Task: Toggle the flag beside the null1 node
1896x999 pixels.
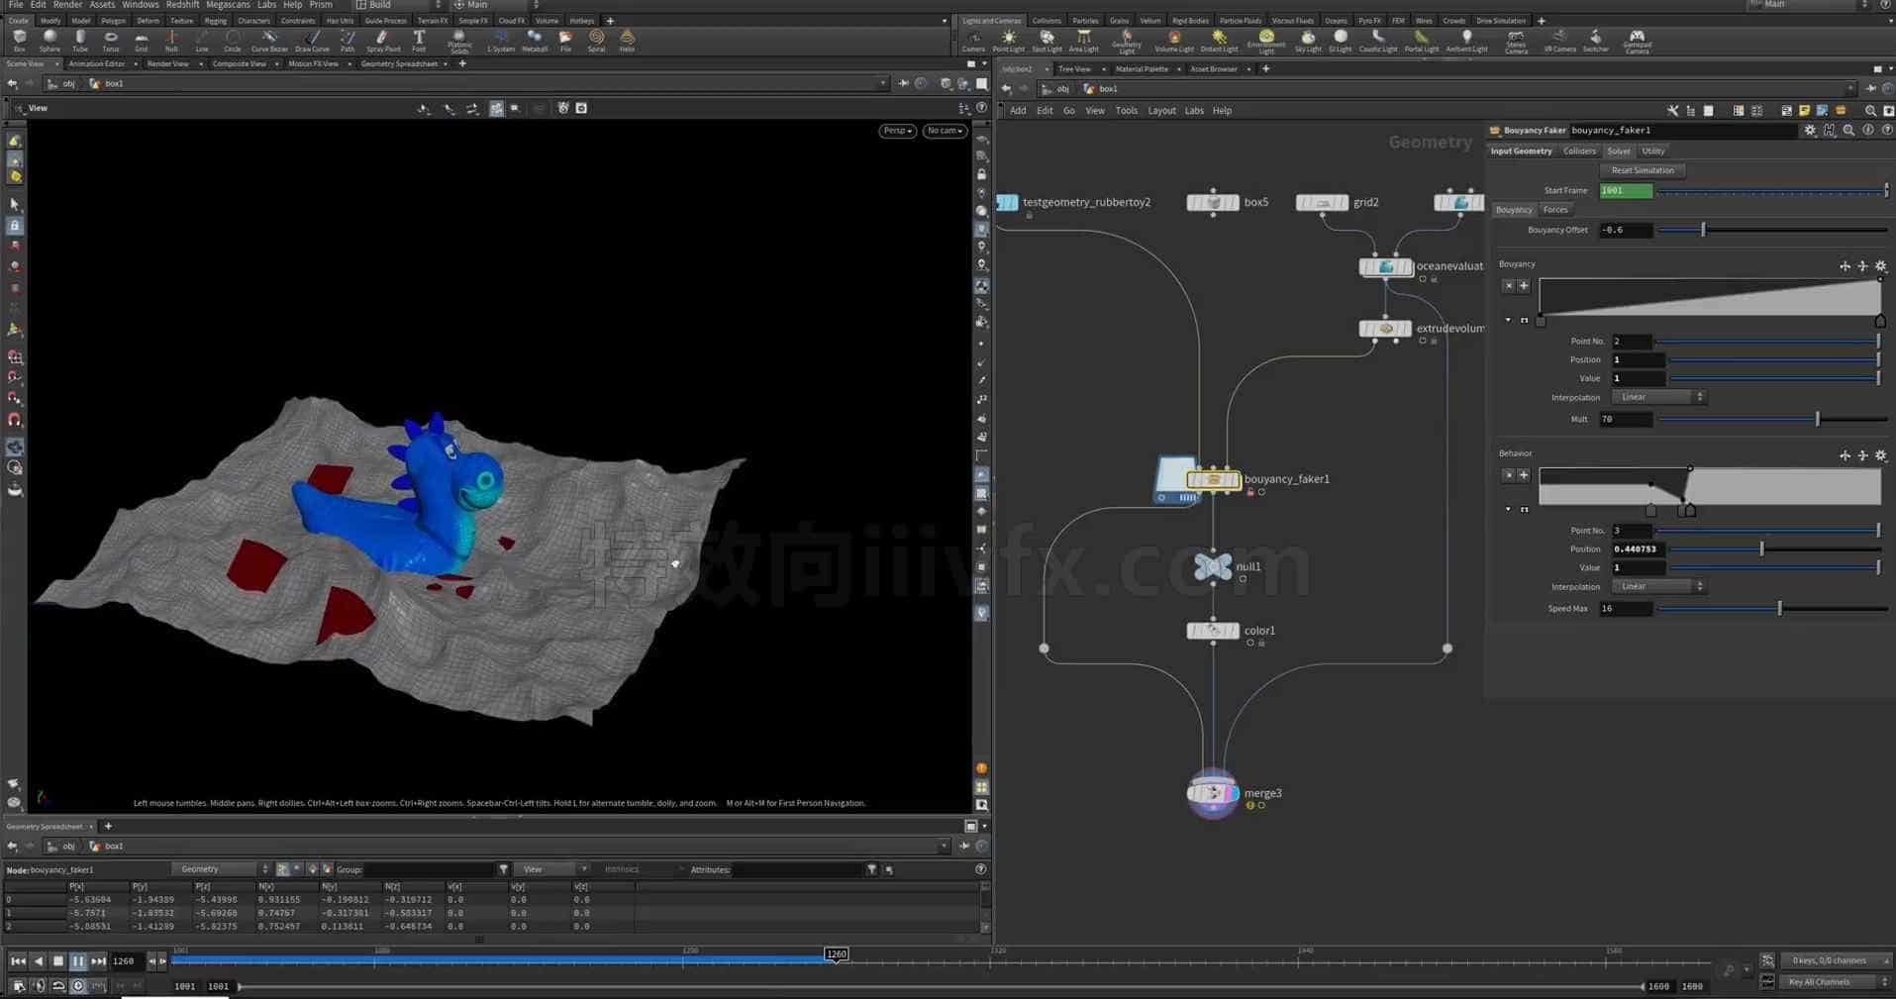Action: click(1243, 579)
